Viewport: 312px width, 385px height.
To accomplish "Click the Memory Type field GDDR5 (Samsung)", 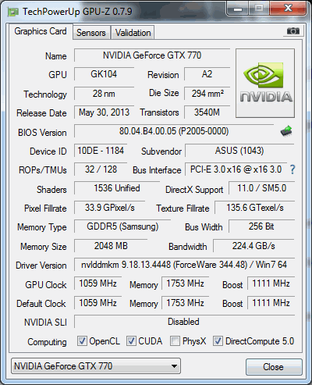I will click(x=122, y=226).
